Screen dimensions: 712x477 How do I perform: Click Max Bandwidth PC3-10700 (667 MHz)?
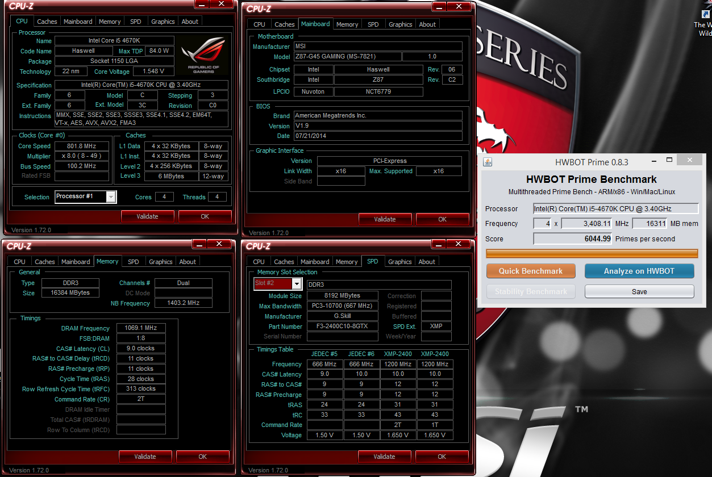point(342,306)
